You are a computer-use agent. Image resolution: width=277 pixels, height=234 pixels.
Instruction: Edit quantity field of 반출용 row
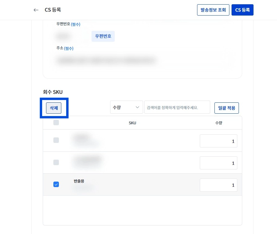click(218, 185)
